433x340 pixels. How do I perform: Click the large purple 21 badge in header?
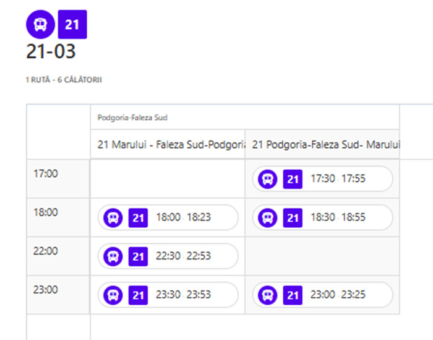click(x=72, y=25)
